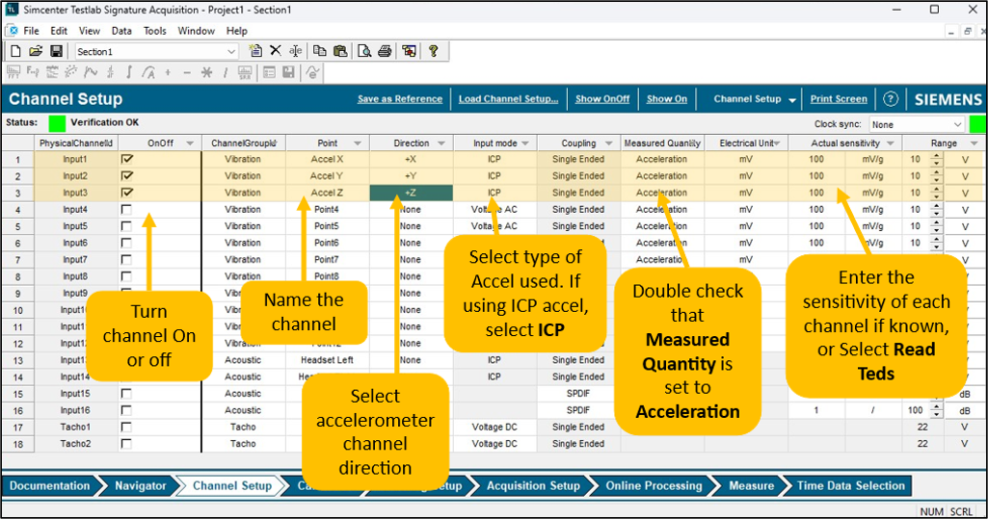This screenshot has height=519, width=988.
Task: Uncheck the OnOff checkbox for Input3
Action: click(x=126, y=193)
